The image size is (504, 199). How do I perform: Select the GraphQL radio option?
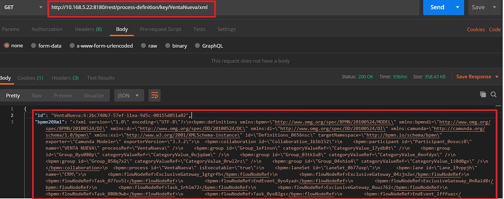(198, 46)
